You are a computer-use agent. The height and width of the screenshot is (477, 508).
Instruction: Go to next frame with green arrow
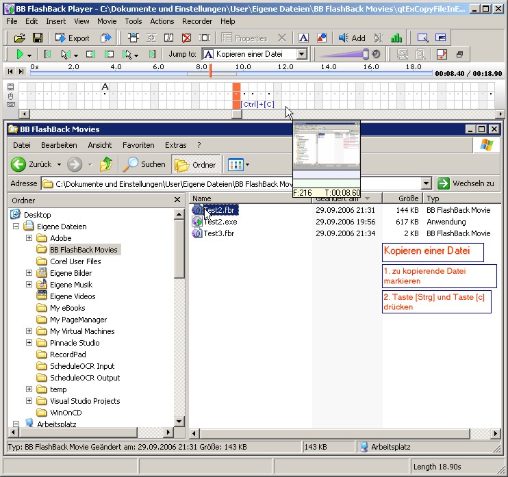pos(109,54)
